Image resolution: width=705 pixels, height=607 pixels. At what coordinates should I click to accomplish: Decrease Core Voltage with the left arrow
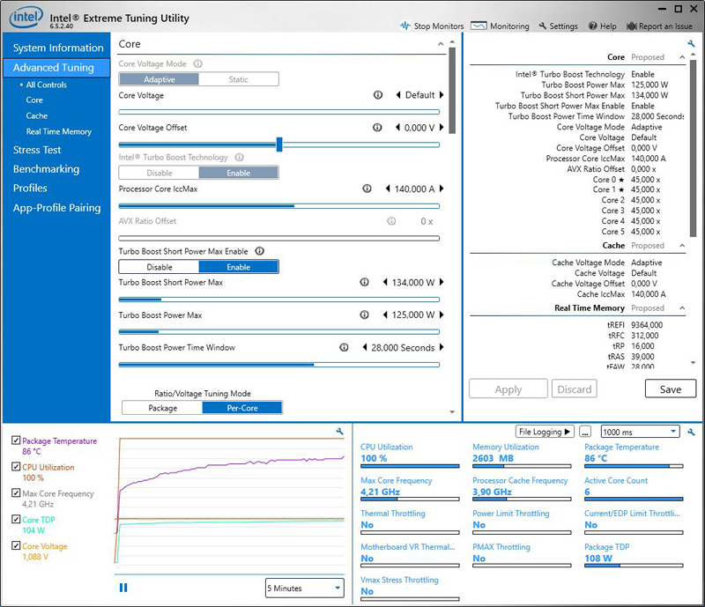(398, 95)
